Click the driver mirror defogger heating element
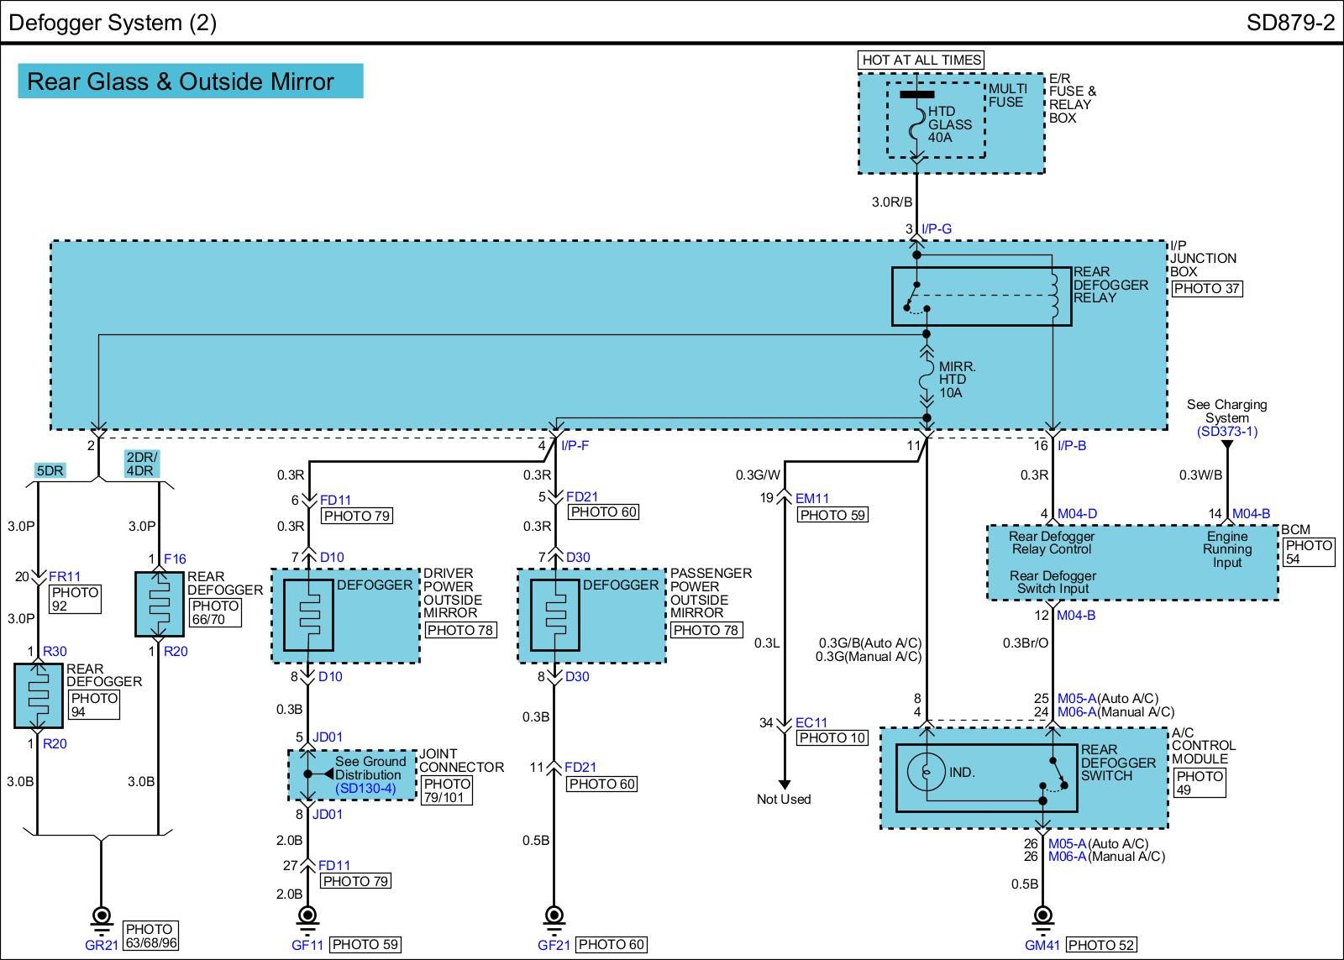The width and height of the screenshot is (1344, 960). [x=308, y=615]
